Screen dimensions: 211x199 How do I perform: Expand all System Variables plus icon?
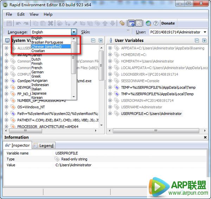pos(101,41)
